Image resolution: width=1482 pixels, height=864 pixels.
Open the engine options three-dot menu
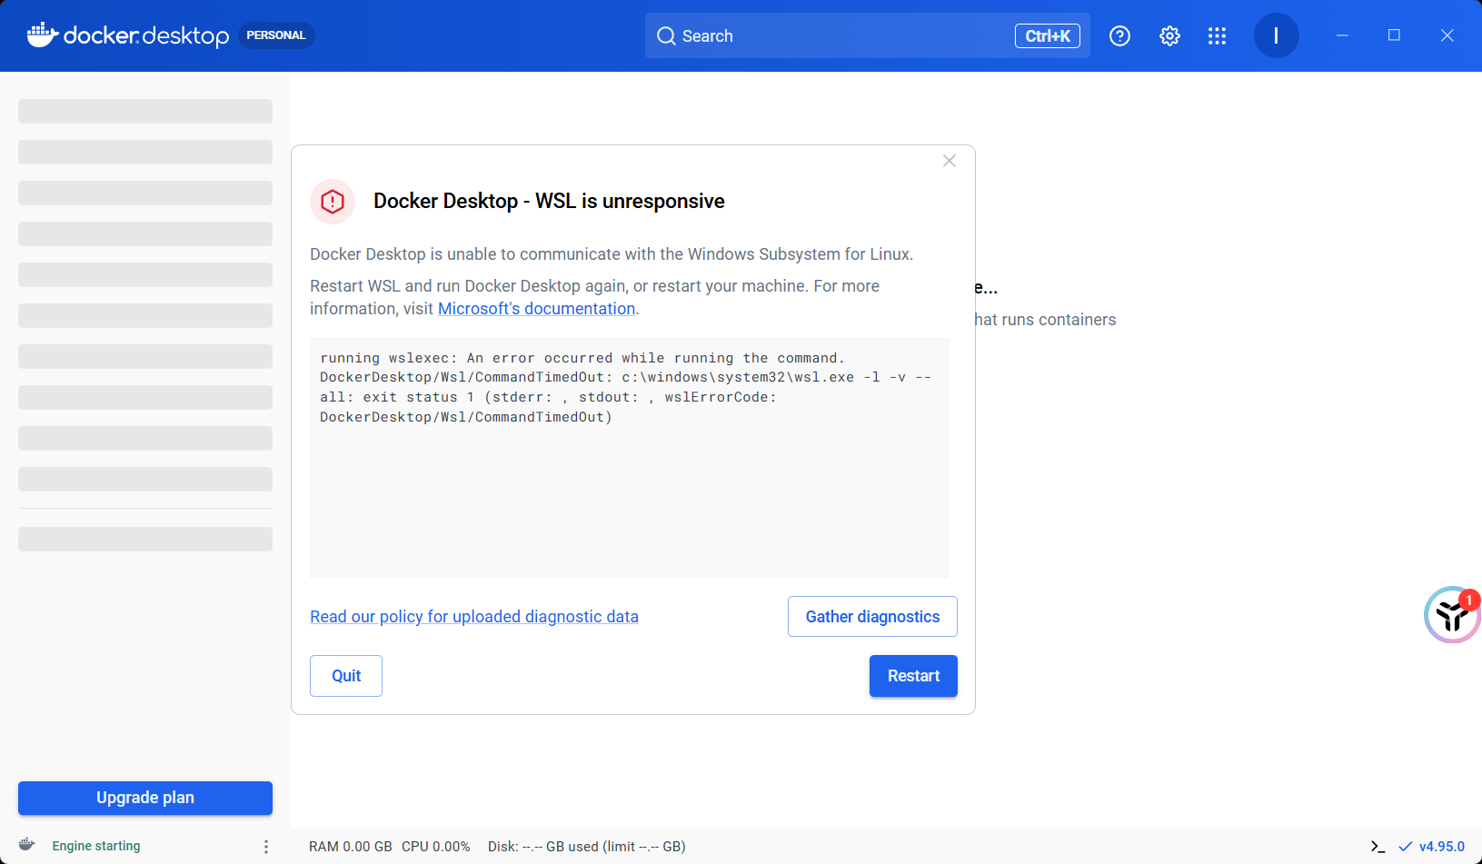pos(266,847)
